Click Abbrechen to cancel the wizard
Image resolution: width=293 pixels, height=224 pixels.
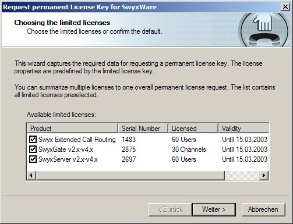click(x=263, y=209)
